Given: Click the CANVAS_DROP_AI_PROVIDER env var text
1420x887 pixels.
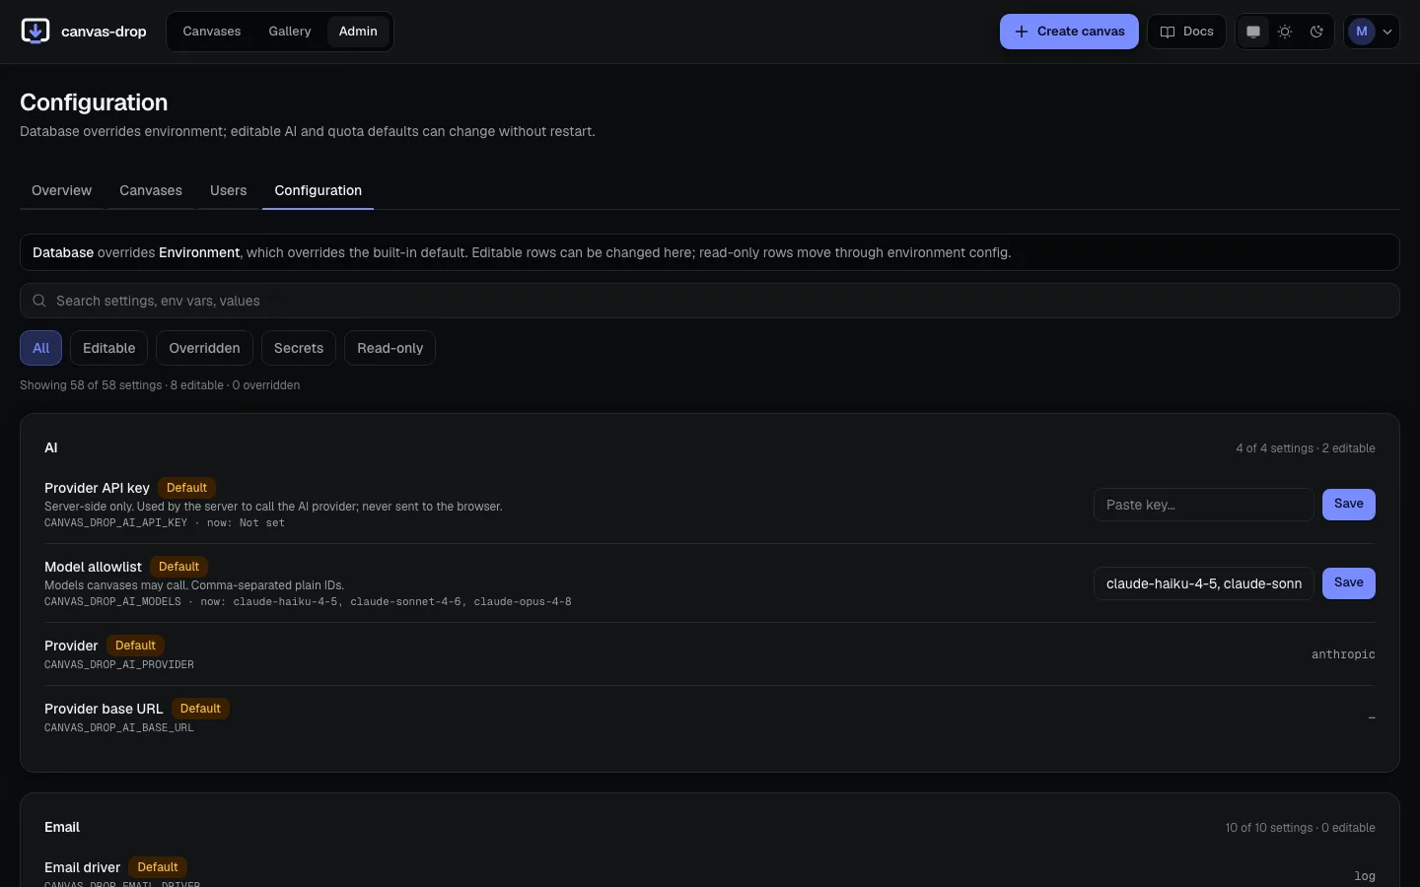Looking at the screenshot, I should coord(119,665).
